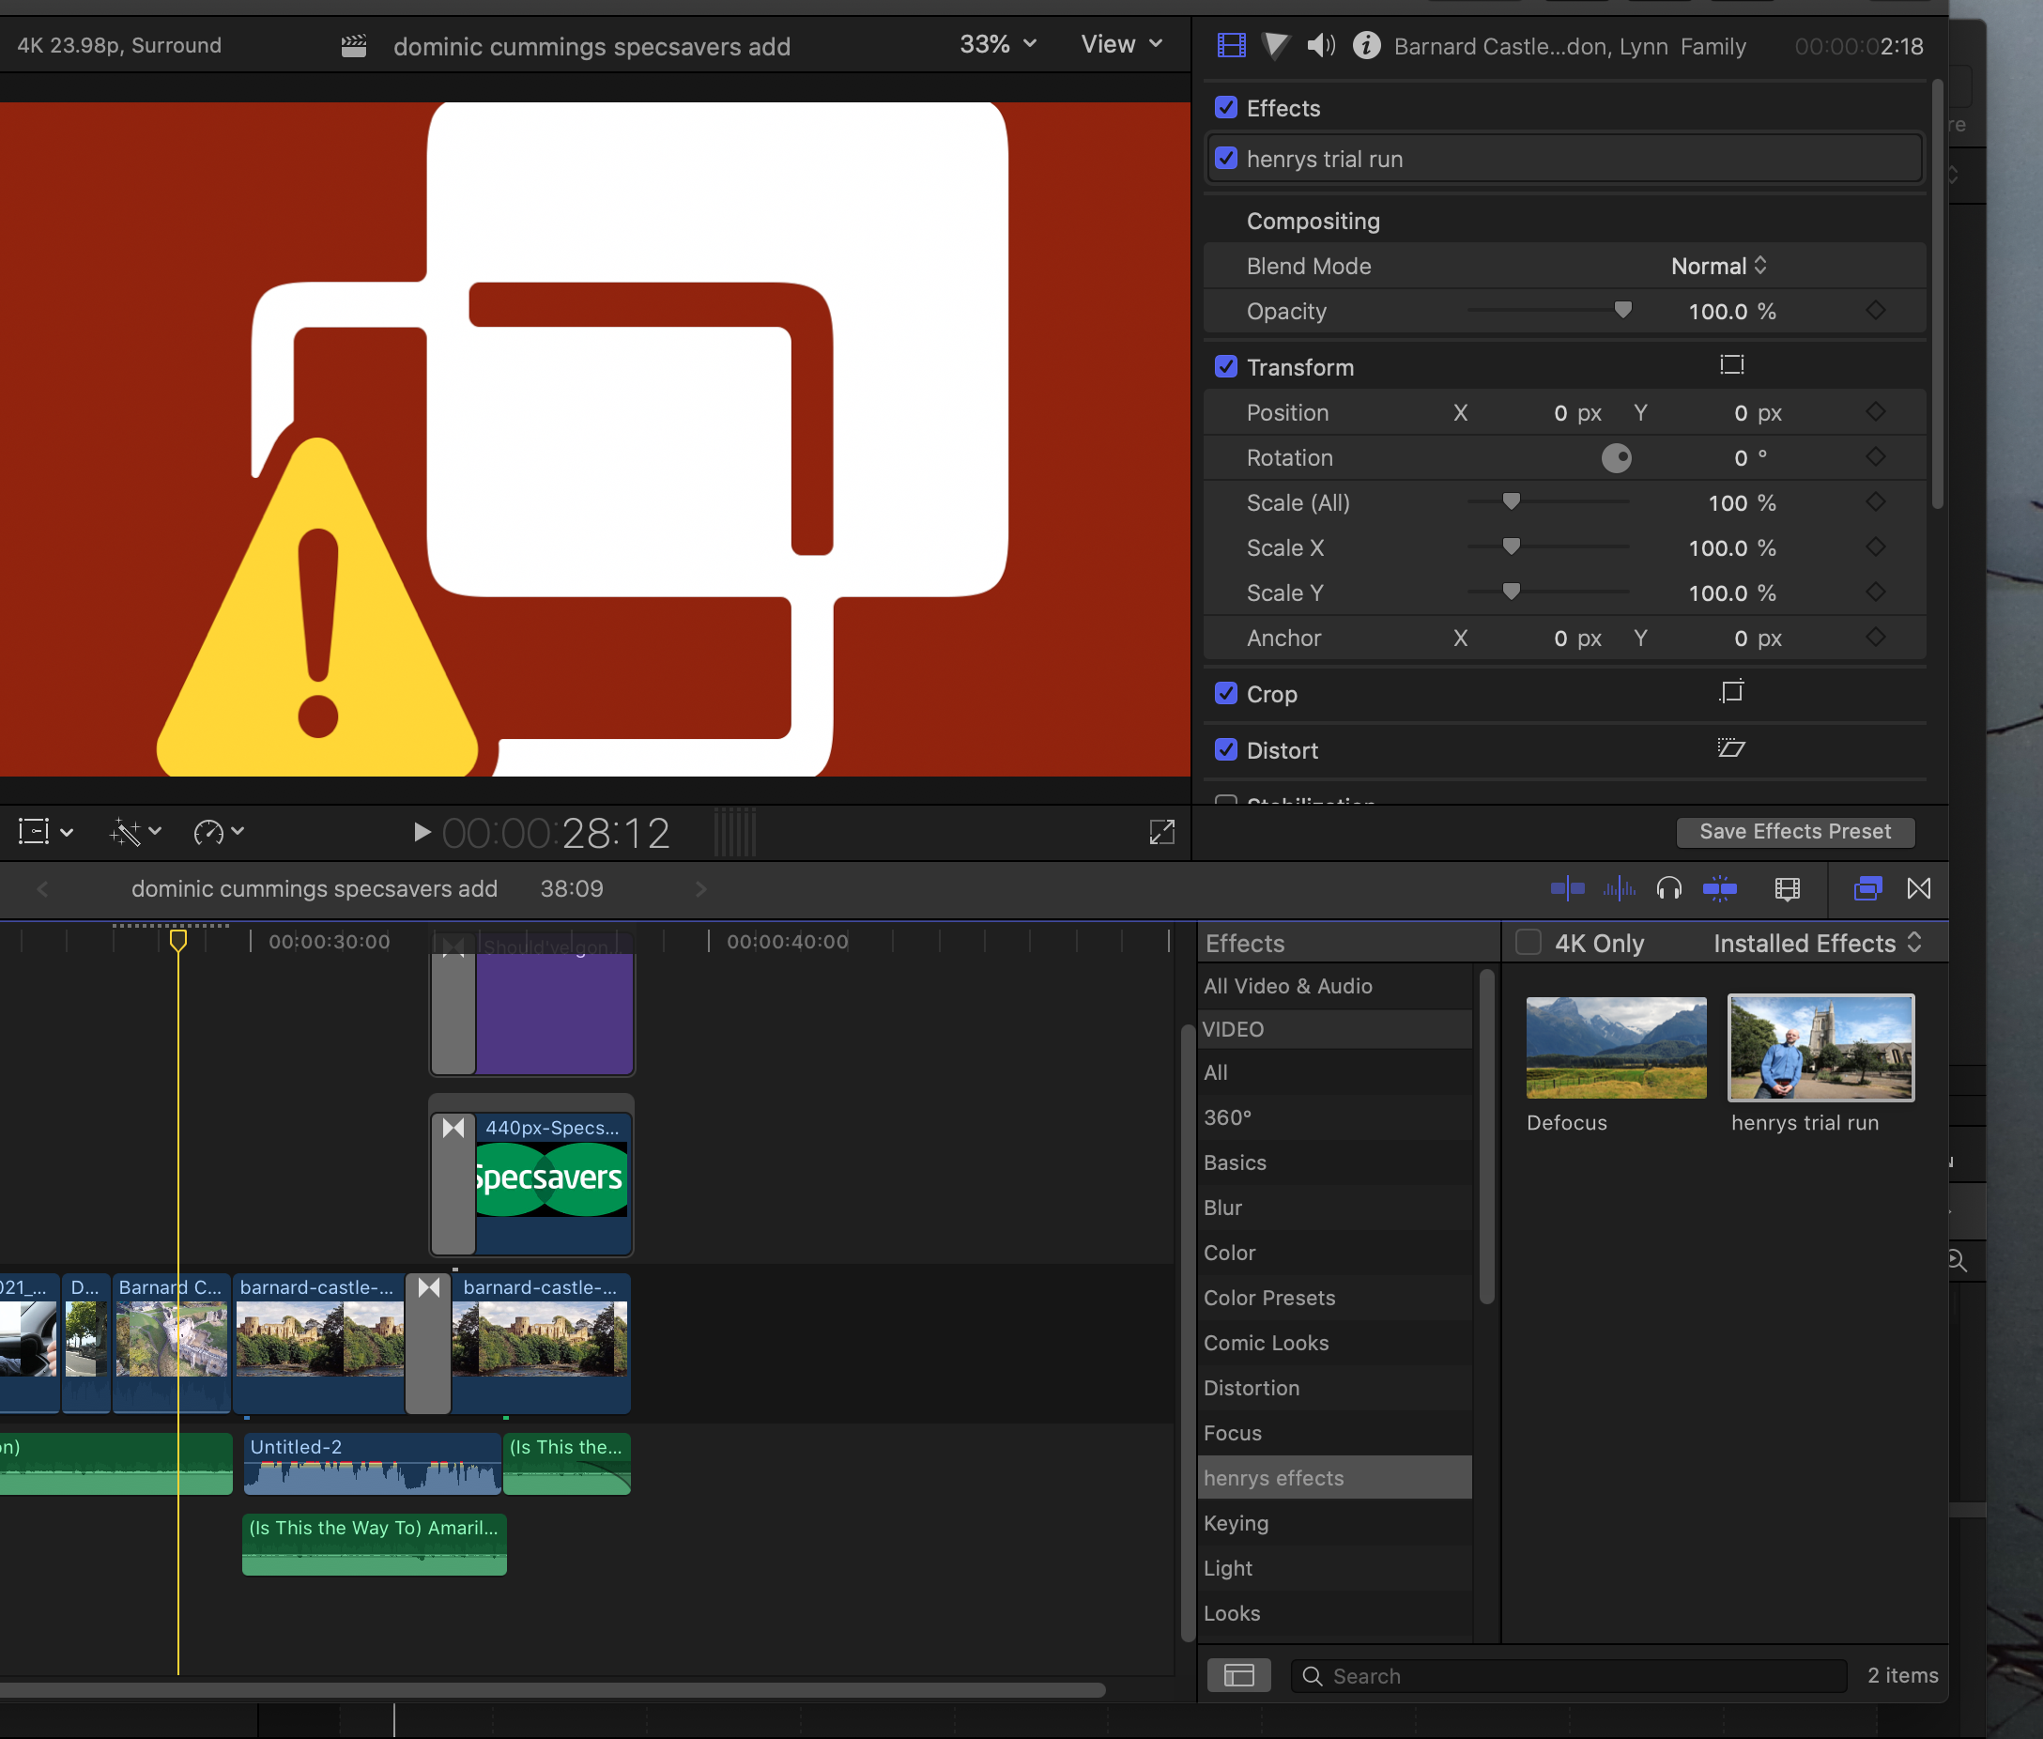
Task: Open the Audio inspector speaker icon
Action: (1320, 45)
